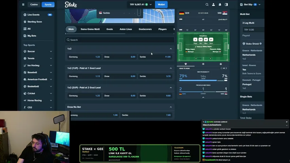Bet on Serbia at 9.60 in 2UP
The image size is (290, 163).
click(x=155, y=95)
